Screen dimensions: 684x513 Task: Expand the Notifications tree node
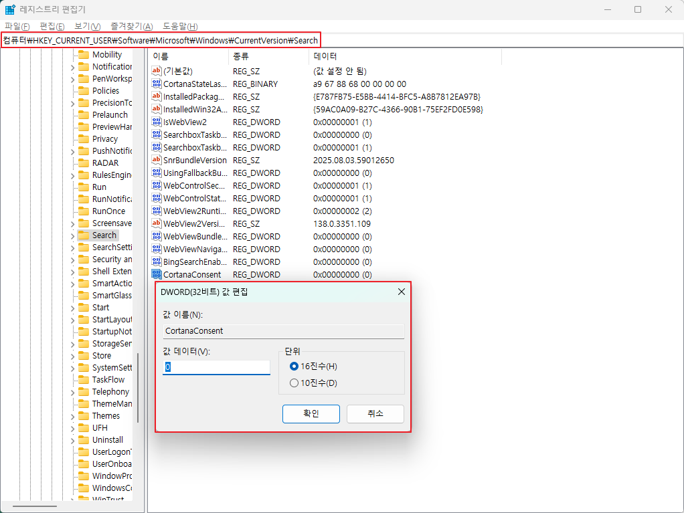coord(72,67)
